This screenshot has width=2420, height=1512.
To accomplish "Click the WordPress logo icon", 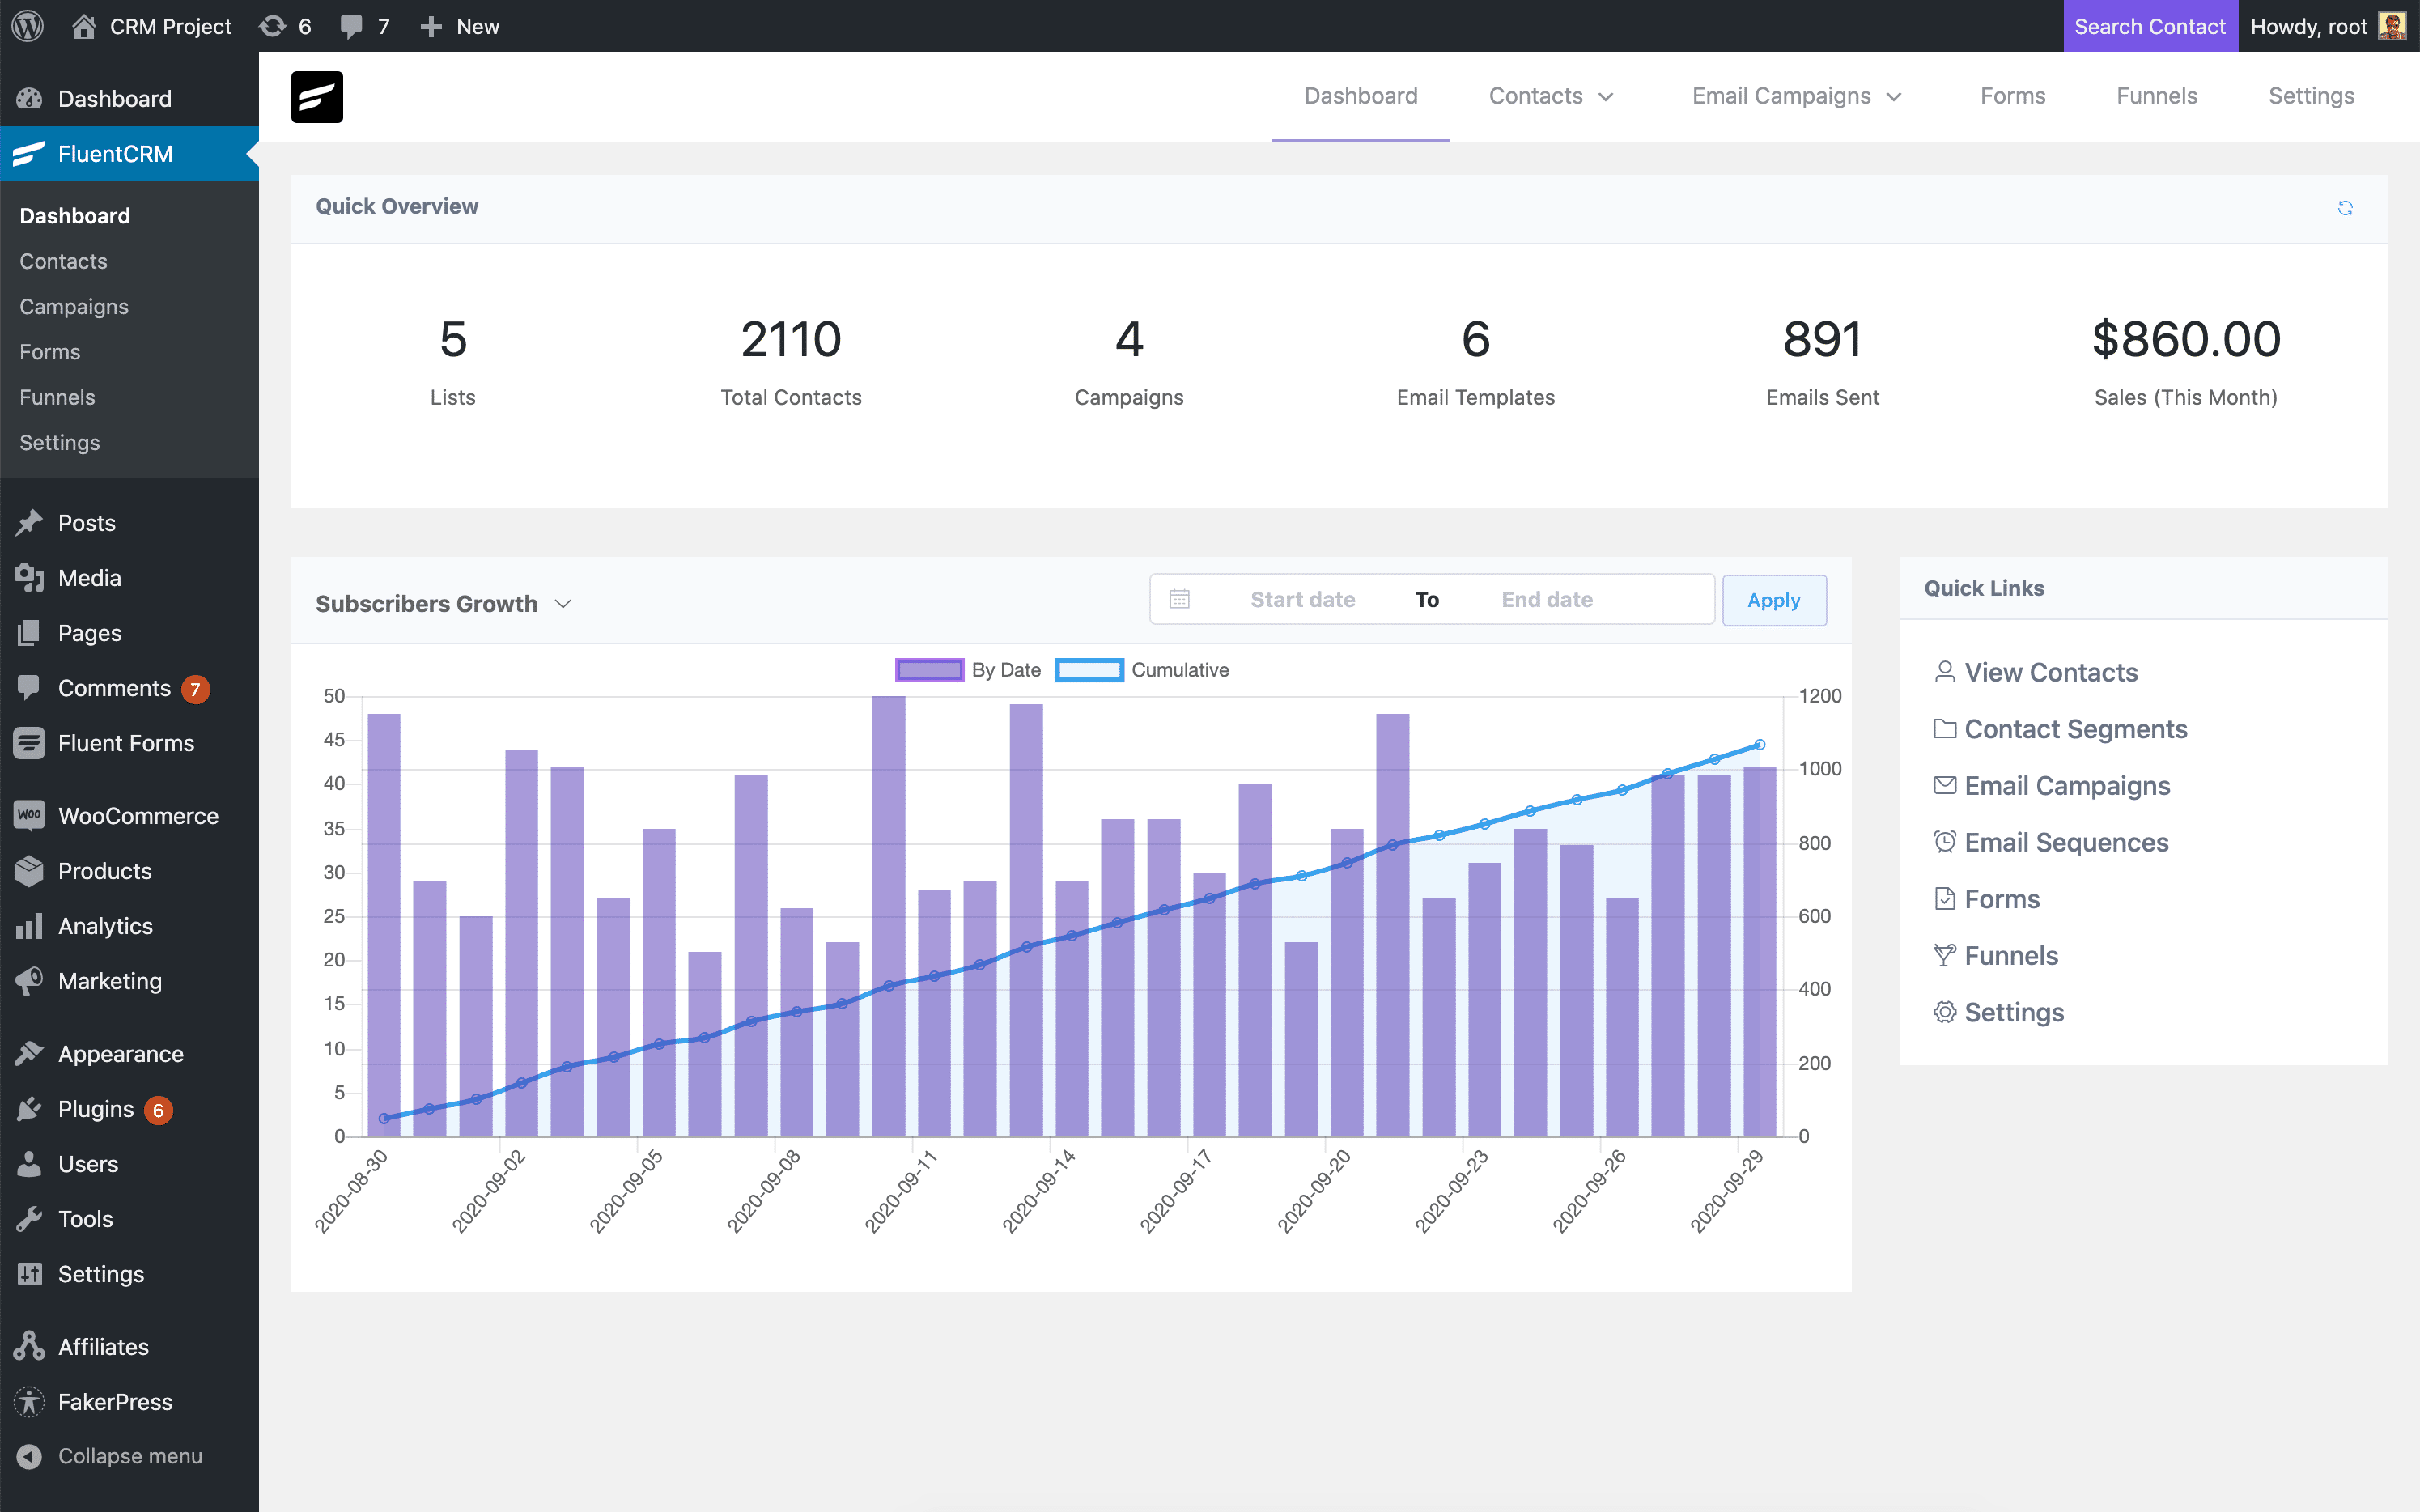I will (x=28, y=26).
